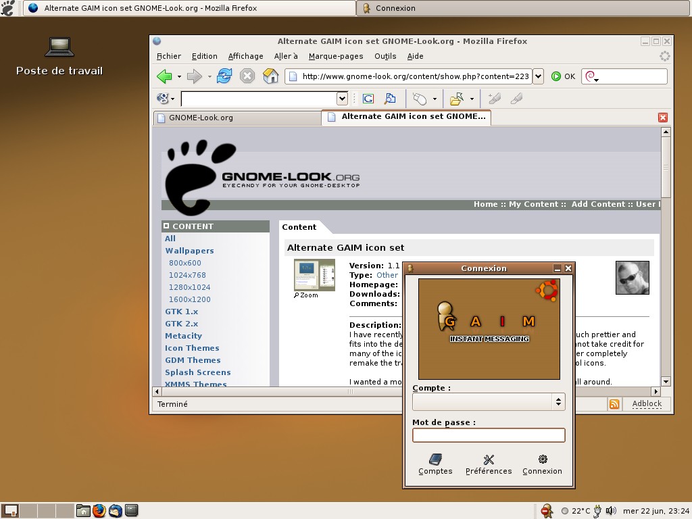Image resolution: width=692 pixels, height=519 pixels.
Task: Open the Compte account dropdown in Connexion
Action: (x=489, y=401)
